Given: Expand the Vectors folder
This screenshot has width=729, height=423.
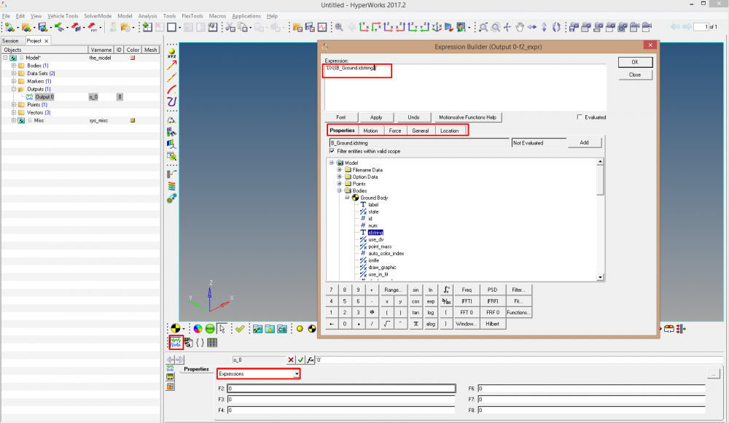Looking at the screenshot, I should (14, 112).
